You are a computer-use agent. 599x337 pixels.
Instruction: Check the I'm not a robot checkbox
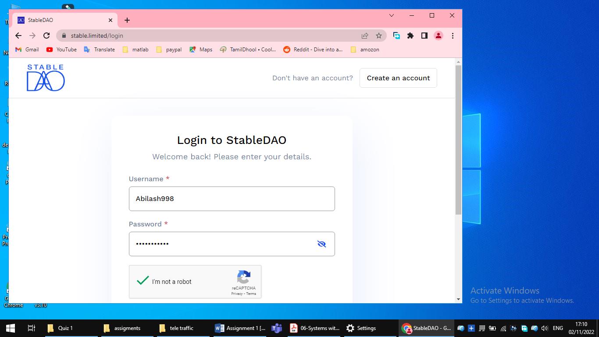(x=143, y=281)
